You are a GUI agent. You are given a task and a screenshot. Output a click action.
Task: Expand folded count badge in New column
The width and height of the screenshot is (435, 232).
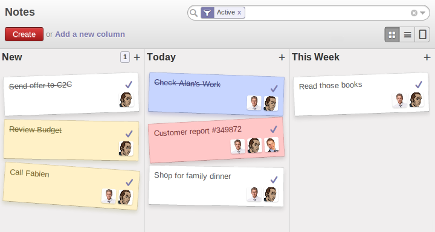125,57
